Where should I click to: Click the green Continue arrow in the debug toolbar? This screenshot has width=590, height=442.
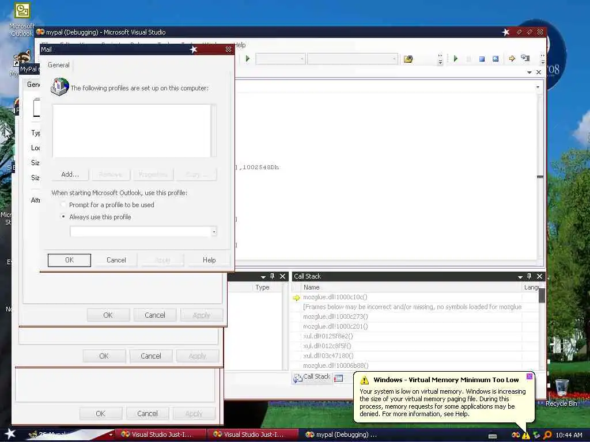[x=455, y=59]
